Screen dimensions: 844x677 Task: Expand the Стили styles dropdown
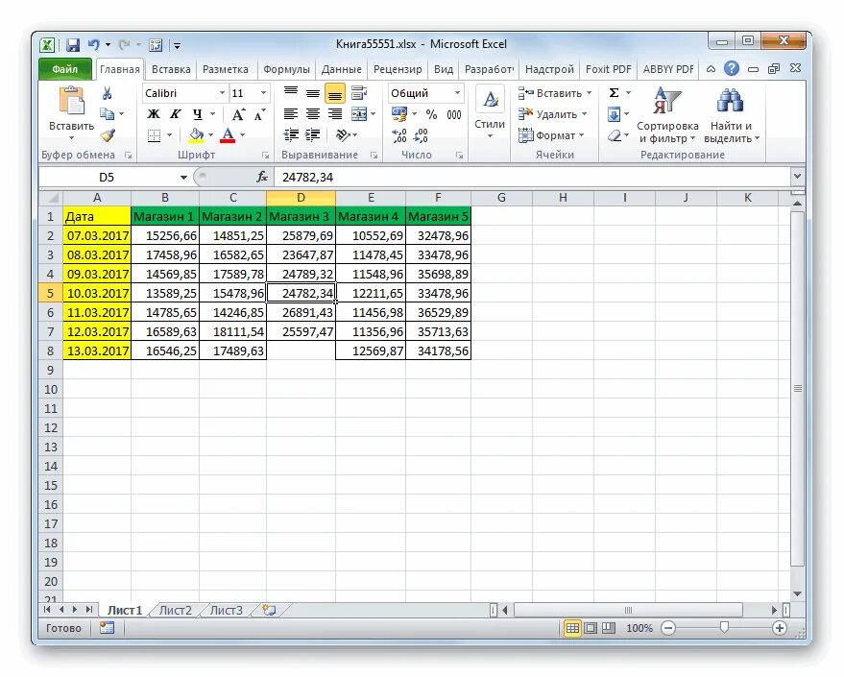[x=490, y=112]
